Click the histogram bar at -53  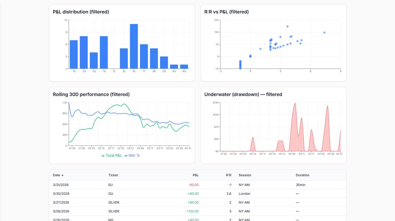pyautogui.click(x=84, y=53)
